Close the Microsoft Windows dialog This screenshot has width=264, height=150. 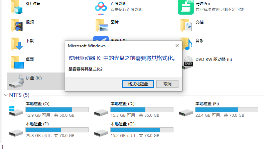point(177,46)
